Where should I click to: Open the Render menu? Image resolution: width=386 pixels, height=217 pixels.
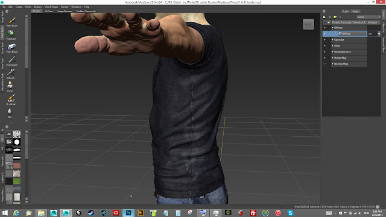point(65,7)
